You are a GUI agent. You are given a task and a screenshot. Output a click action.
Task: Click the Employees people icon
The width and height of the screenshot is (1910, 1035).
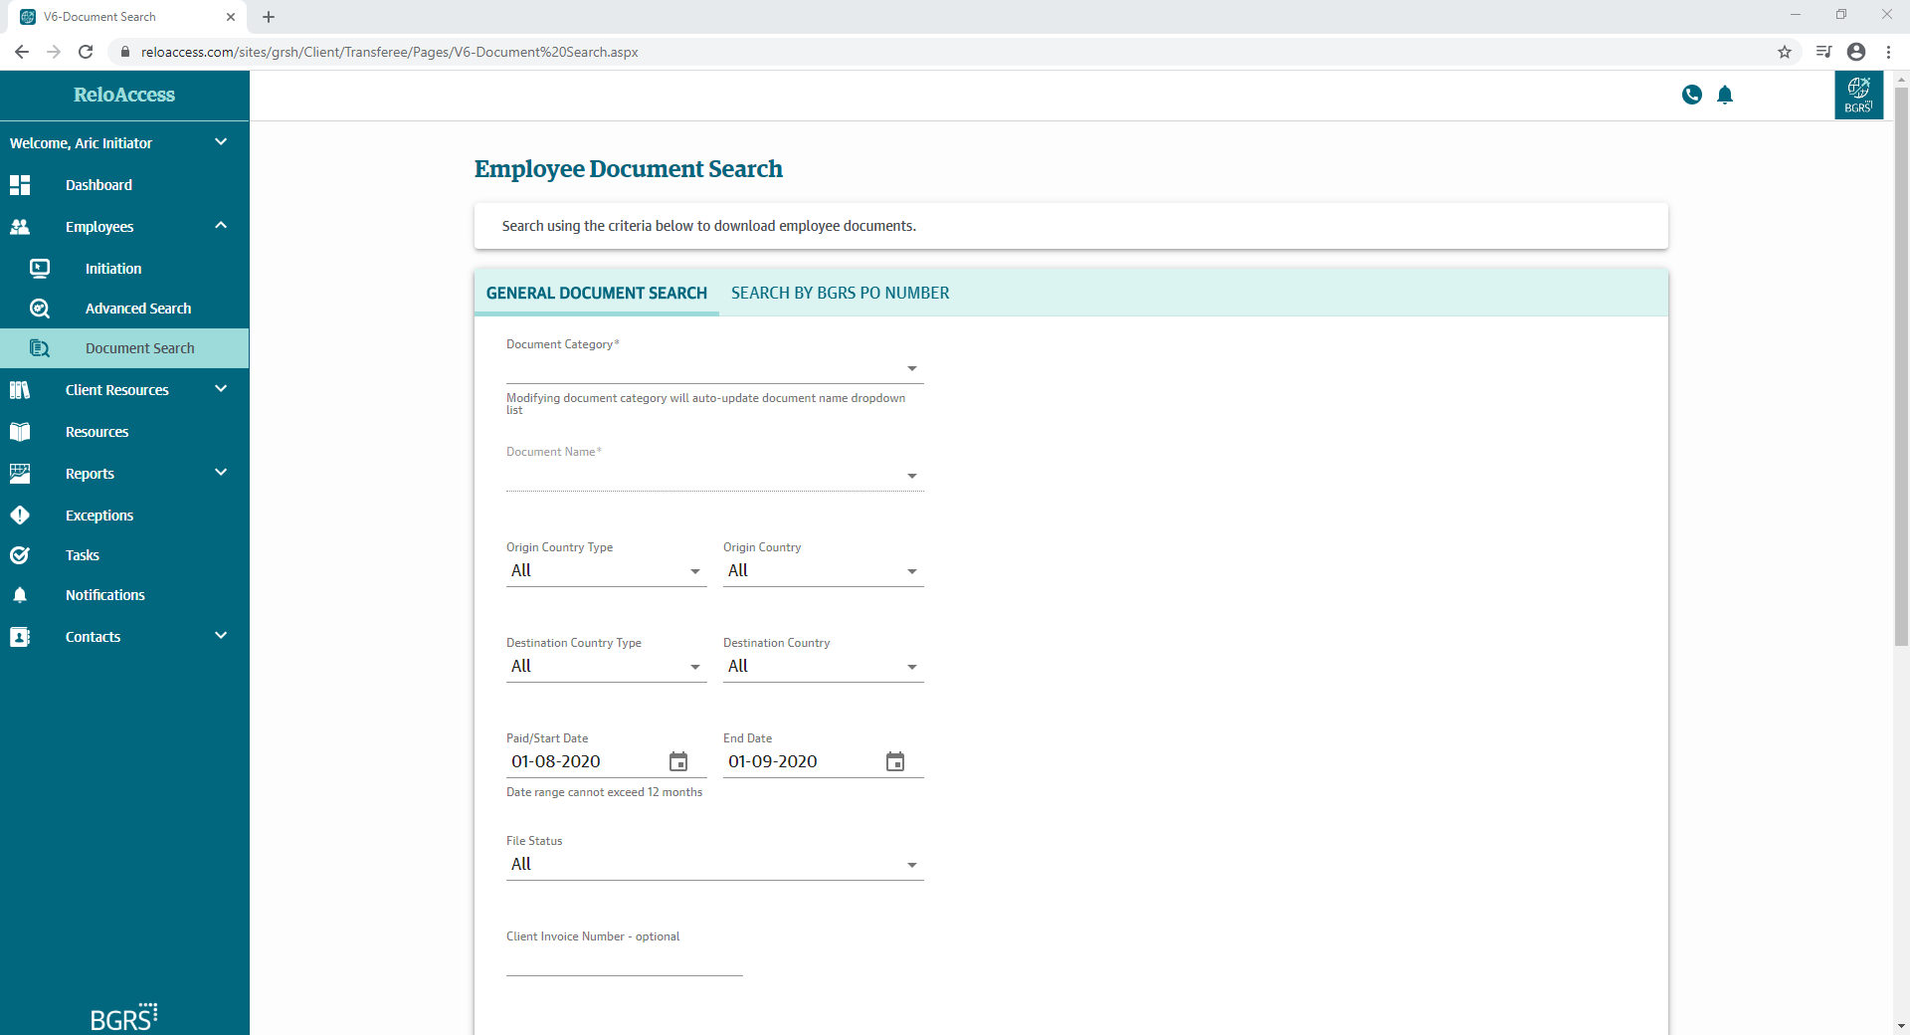(20, 227)
